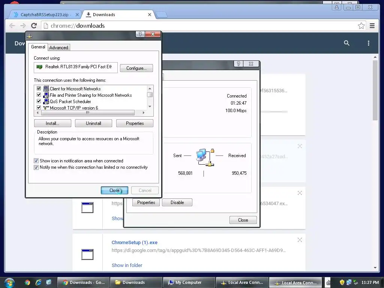Image resolution: width=384 pixels, height=288 pixels.
Task: Click network tray icon
Action: [349, 282]
